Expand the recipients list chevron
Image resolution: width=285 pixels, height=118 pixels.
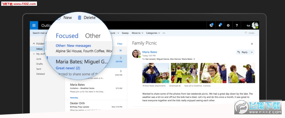pyautogui.click(x=194, y=59)
